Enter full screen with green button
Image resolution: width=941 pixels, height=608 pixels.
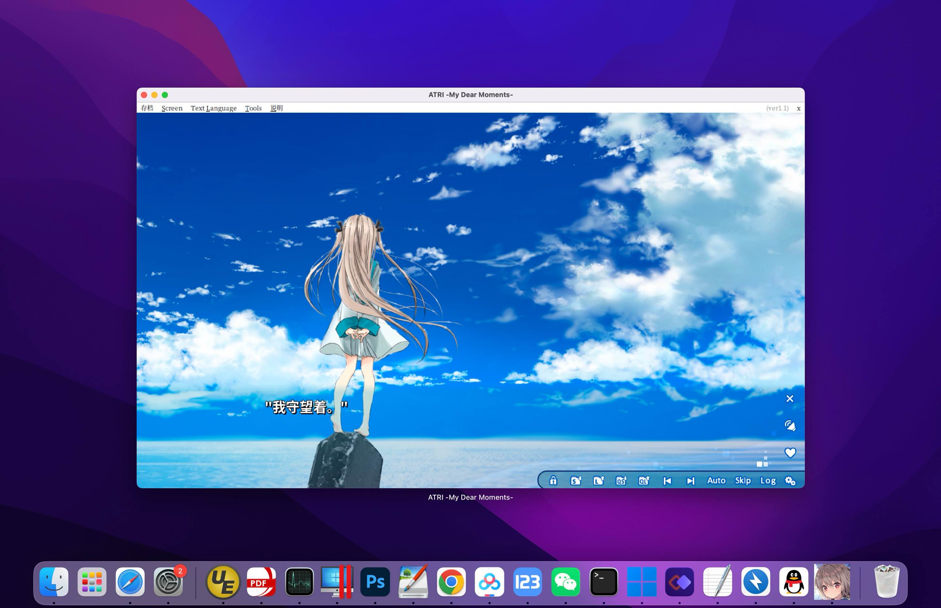(165, 95)
